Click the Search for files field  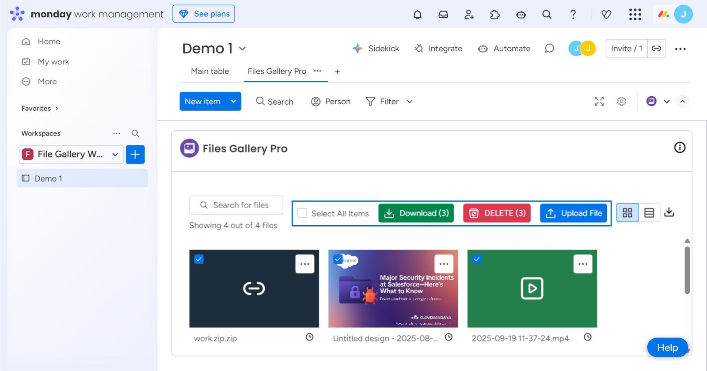(x=236, y=205)
